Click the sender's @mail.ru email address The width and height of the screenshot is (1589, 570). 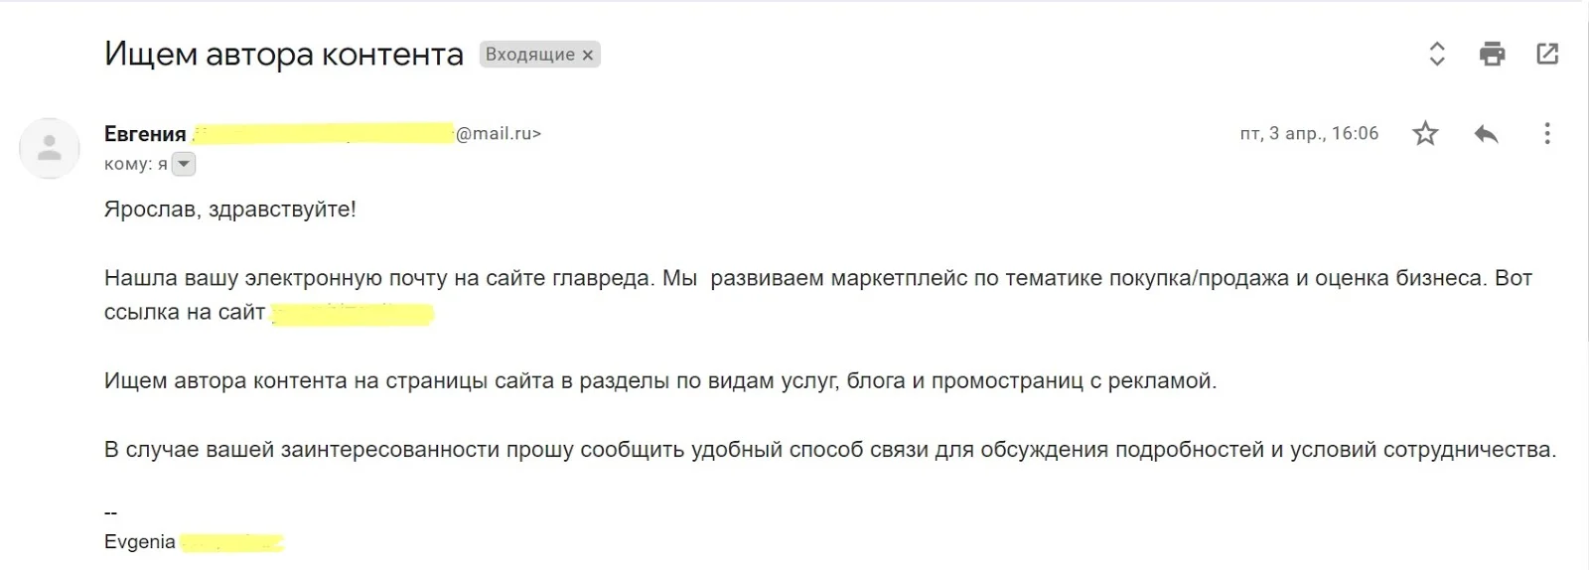(497, 134)
